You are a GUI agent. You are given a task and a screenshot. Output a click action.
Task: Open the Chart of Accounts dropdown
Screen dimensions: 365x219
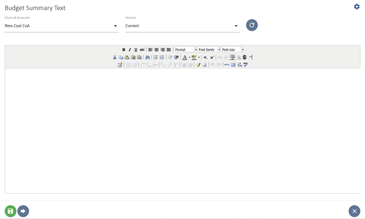tap(62, 26)
